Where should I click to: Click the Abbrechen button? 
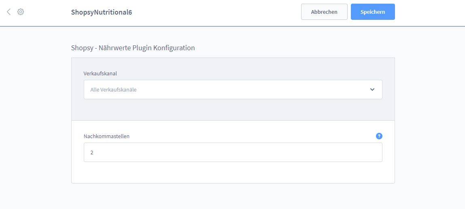[324, 12]
